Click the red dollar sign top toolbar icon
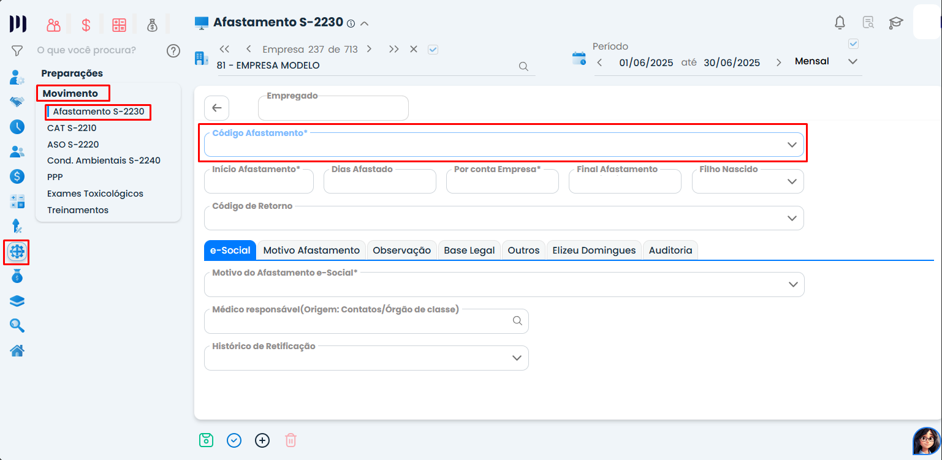 pos(86,25)
